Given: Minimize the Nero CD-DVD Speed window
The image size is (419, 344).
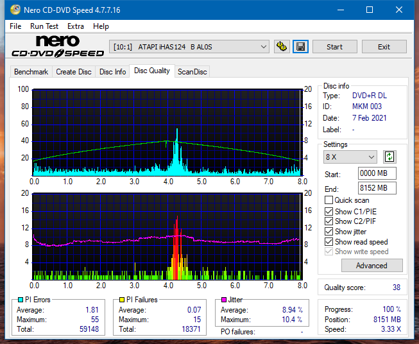Looking at the screenshot, I should click(x=341, y=10).
